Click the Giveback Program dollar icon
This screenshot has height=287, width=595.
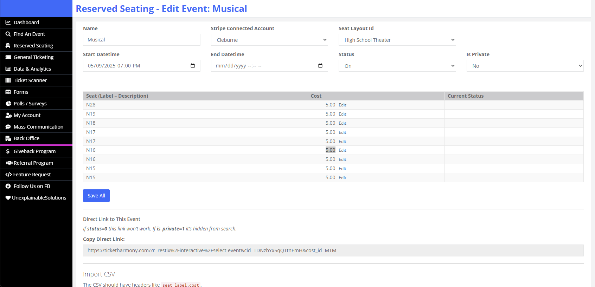point(8,151)
